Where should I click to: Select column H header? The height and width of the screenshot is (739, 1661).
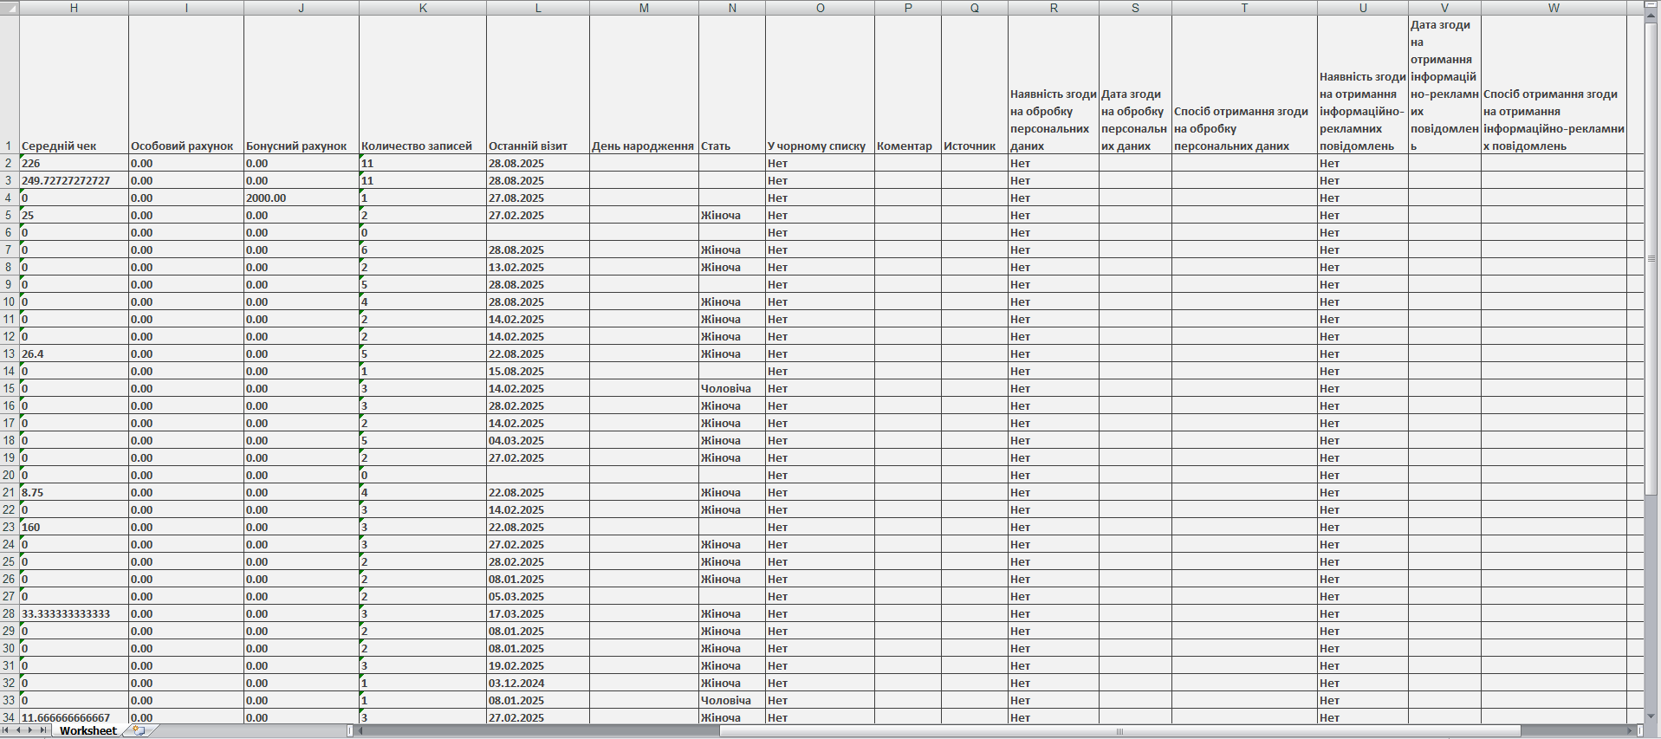tap(74, 8)
